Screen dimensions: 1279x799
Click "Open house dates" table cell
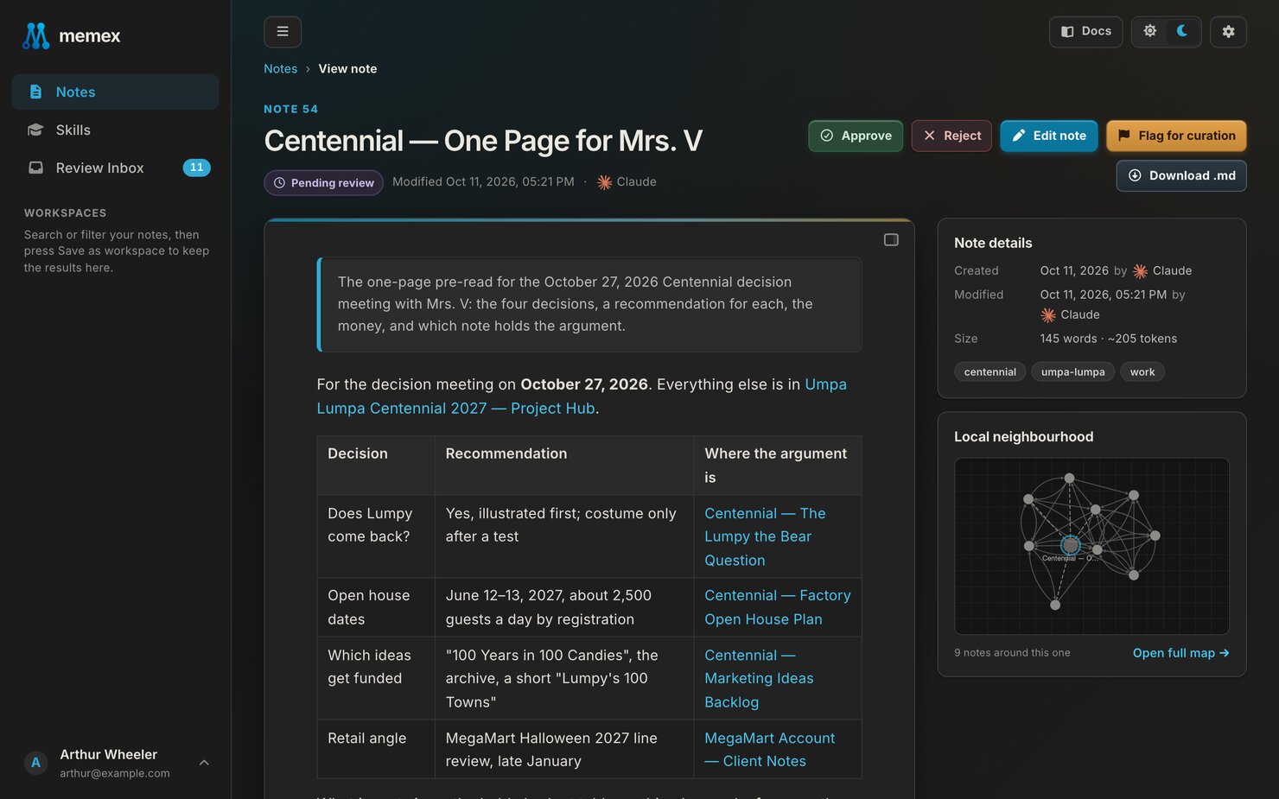pos(376,607)
